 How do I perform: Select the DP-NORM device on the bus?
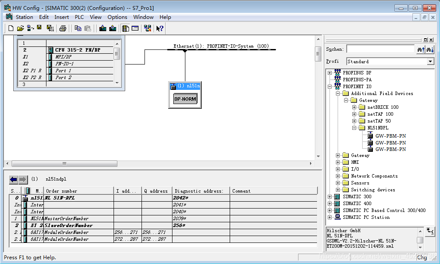pyautogui.click(x=185, y=99)
